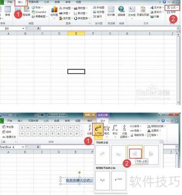Click the Equation button in Symbols group

[x=172, y=8]
